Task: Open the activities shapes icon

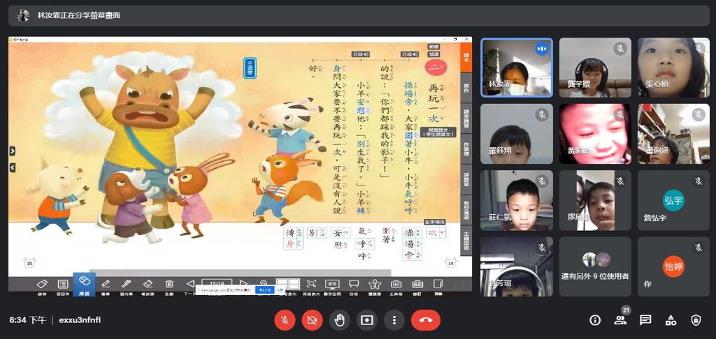Action: 671,320
